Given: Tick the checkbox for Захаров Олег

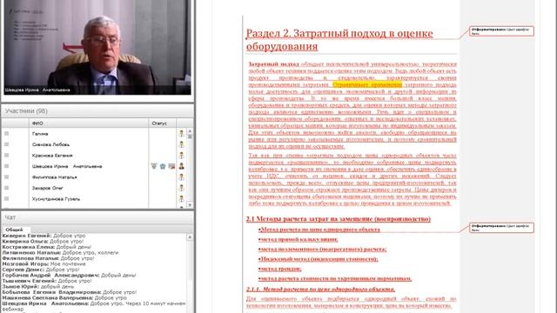Looking at the screenshot, I should (6, 188).
